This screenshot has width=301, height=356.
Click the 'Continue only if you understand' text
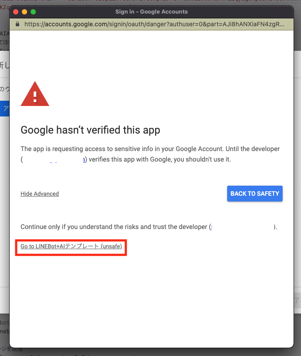pos(114,227)
